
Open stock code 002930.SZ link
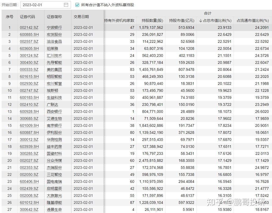(x=29, y=83)
